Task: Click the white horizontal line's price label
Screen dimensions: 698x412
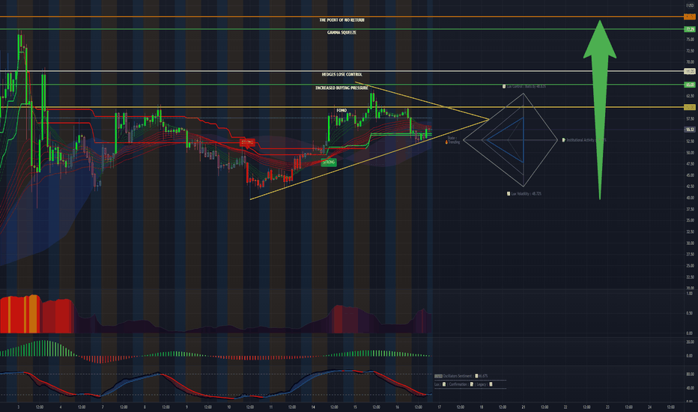Action: 690,71
